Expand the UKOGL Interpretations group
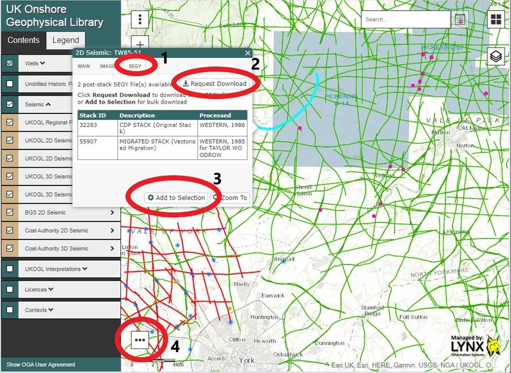Viewport: 511px width, 373px height. [x=85, y=269]
